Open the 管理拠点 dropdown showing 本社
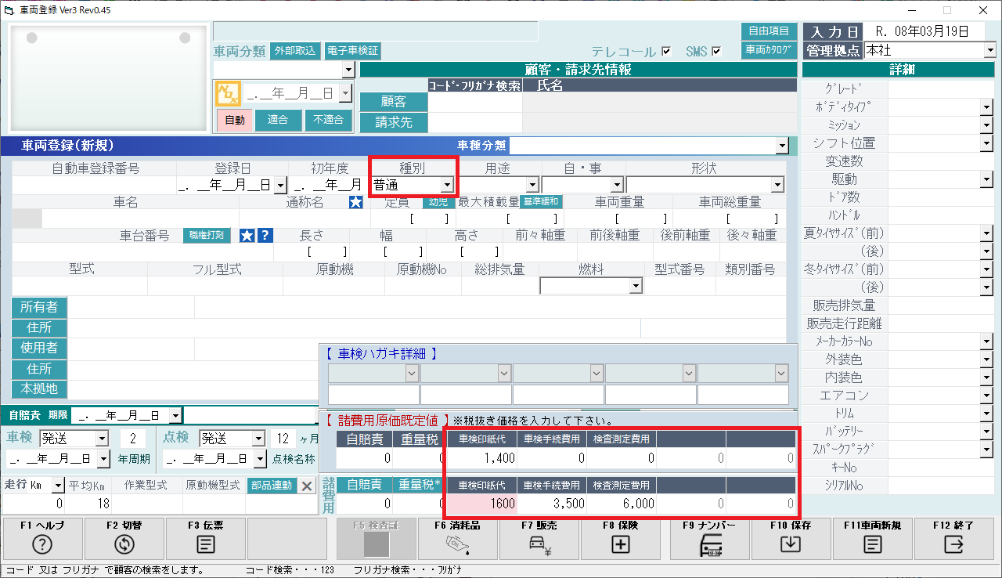 coord(989,50)
